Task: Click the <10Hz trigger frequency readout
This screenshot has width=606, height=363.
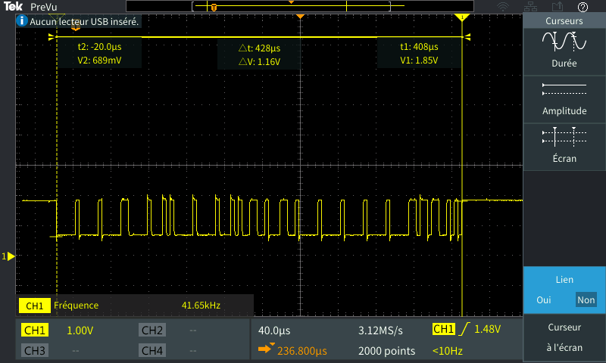Action: pos(448,351)
